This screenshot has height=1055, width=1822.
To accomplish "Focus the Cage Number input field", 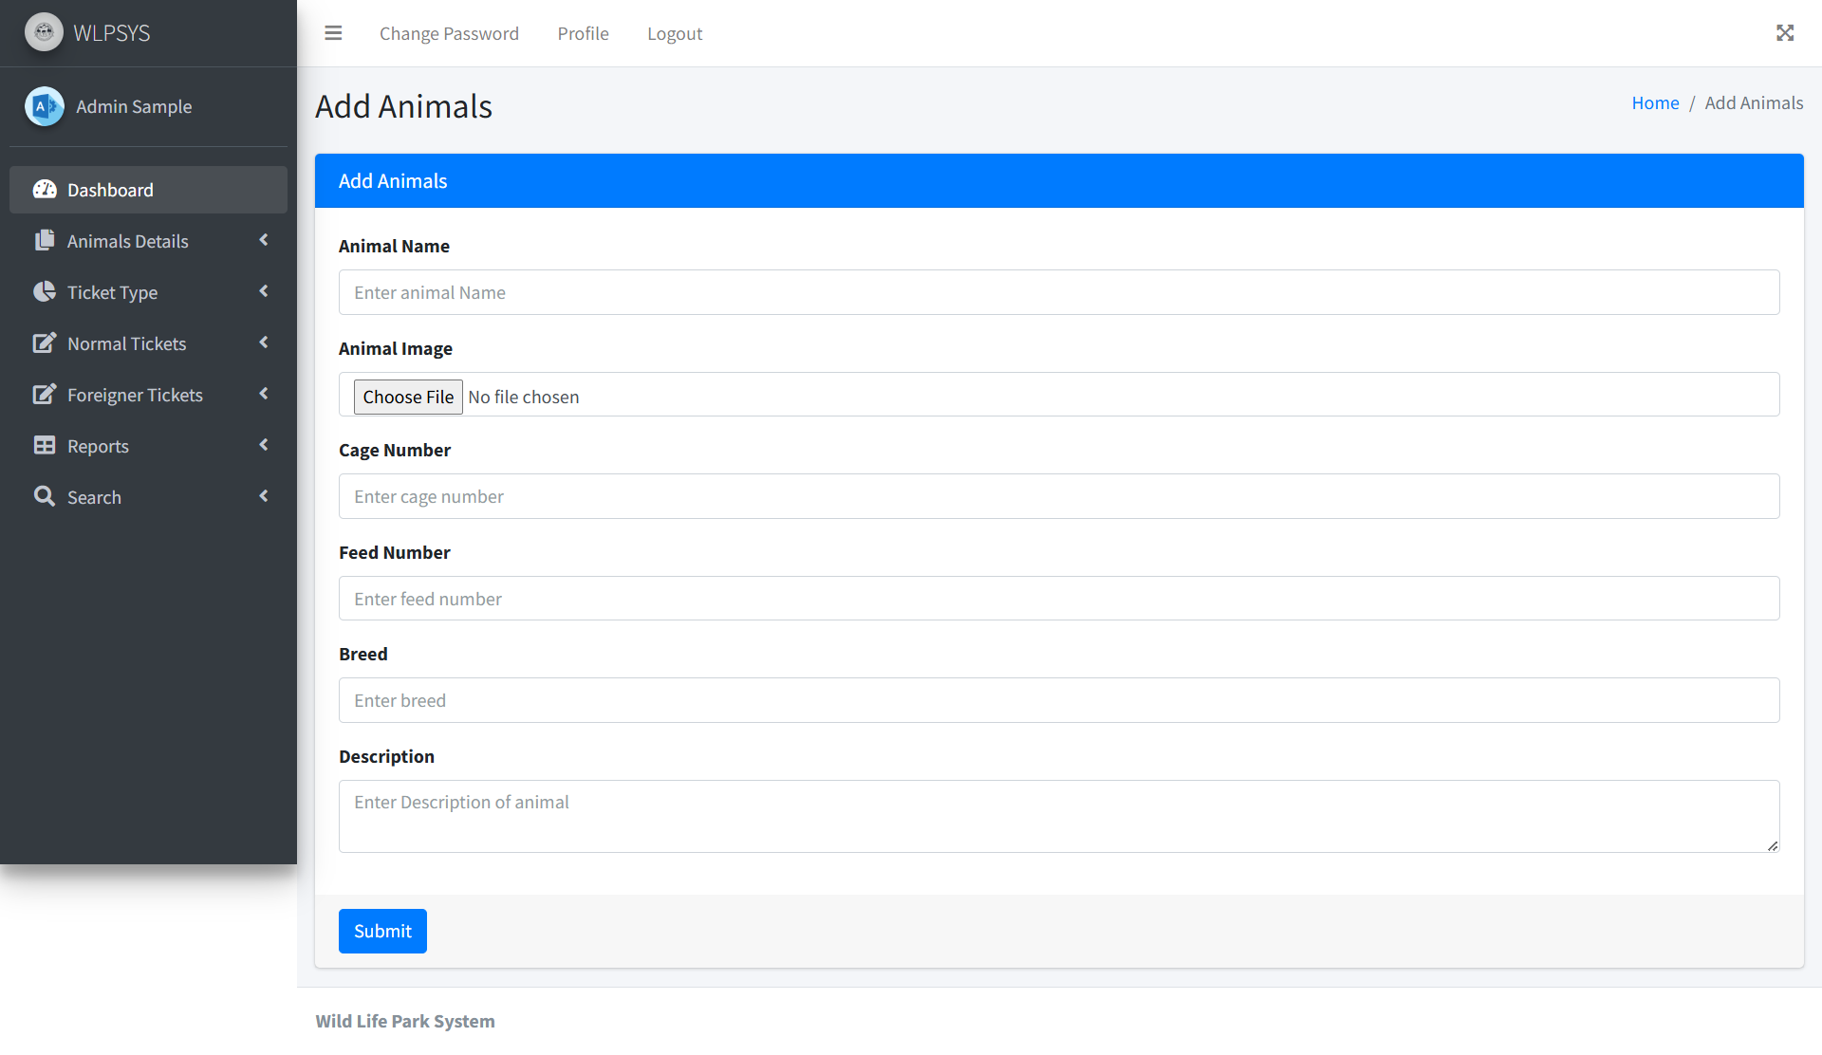I will click(x=1058, y=496).
